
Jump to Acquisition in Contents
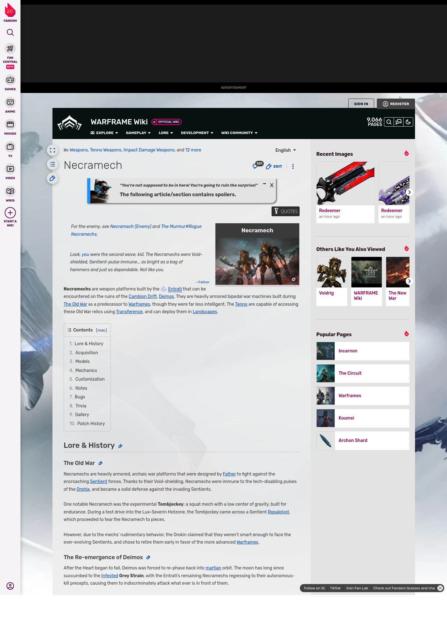[87, 353]
